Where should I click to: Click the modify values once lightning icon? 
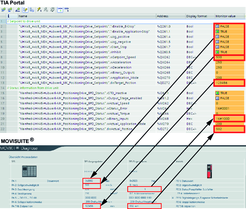coord(39,10)
